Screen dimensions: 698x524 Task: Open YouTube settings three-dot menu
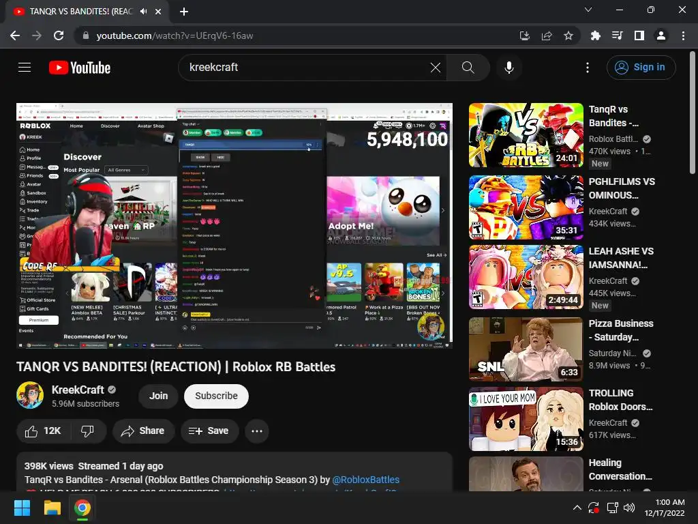pos(587,68)
